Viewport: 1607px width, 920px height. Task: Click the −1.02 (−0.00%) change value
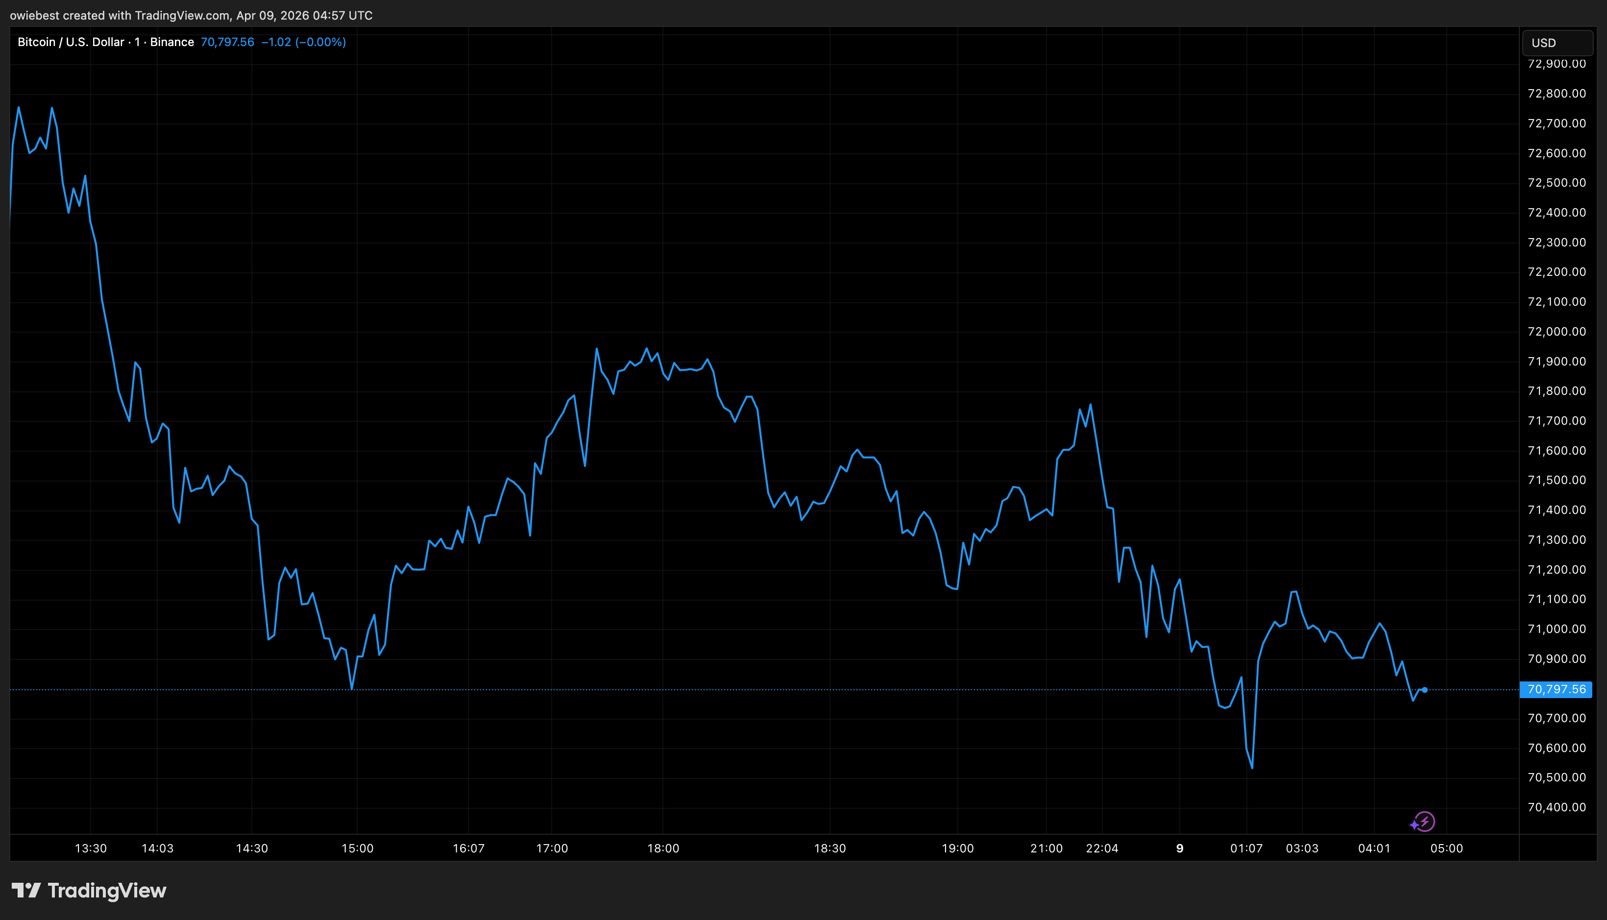[x=303, y=42]
